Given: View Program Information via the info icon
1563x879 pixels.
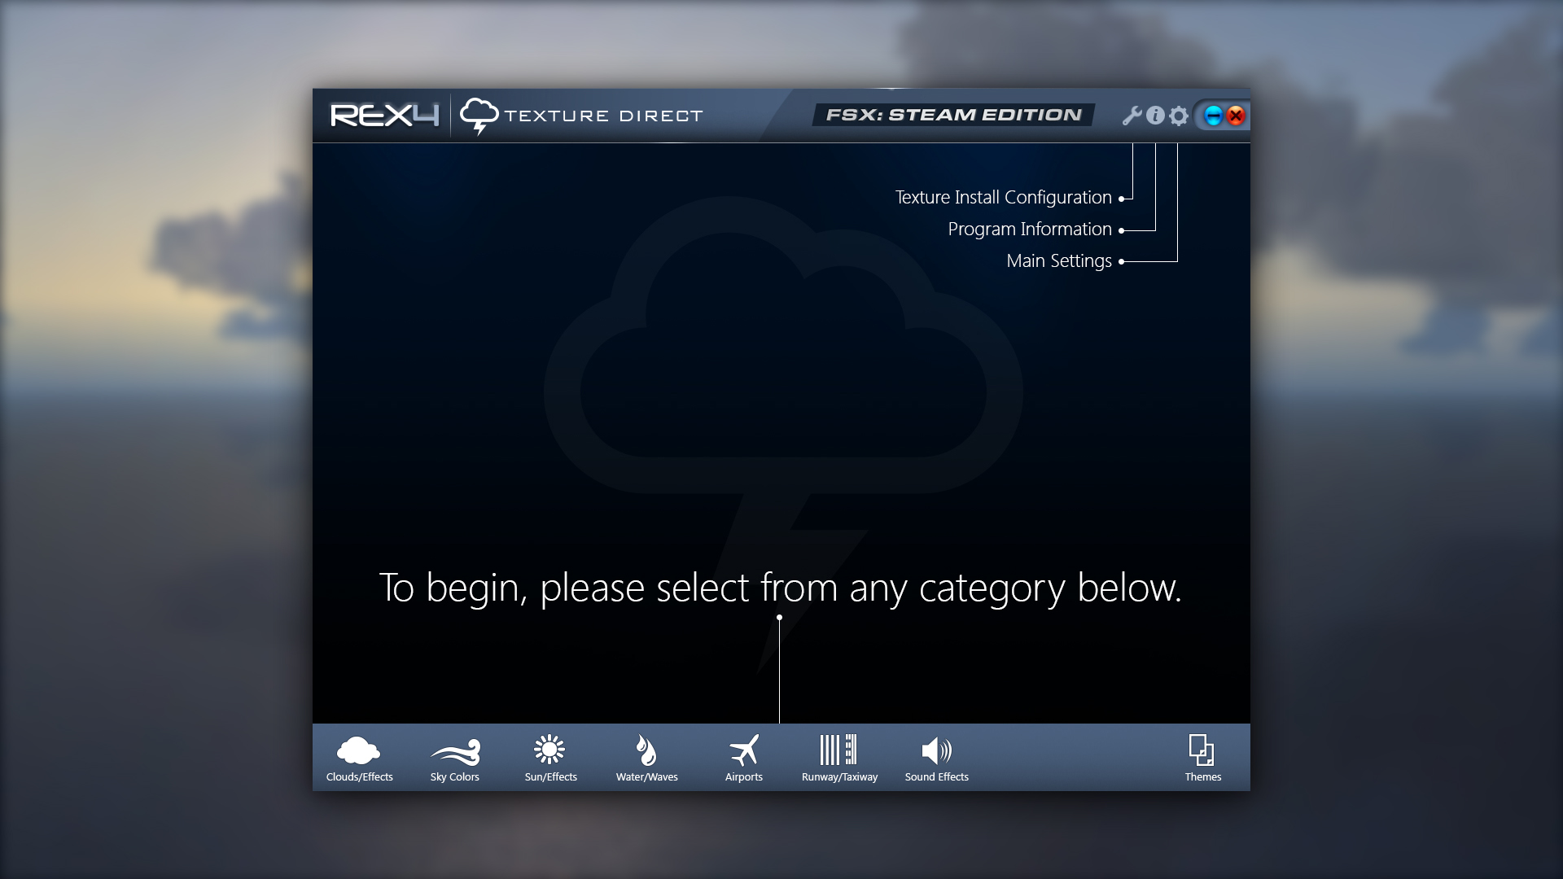Looking at the screenshot, I should tap(1155, 116).
